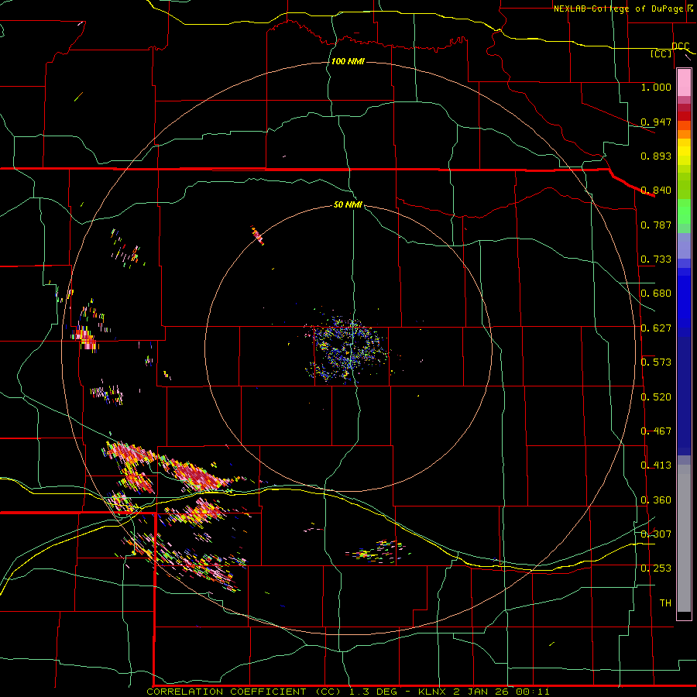The height and width of the screenshot is (697, 697).
Task: Select the 0.947 value on the color scale
Action: 656,122
